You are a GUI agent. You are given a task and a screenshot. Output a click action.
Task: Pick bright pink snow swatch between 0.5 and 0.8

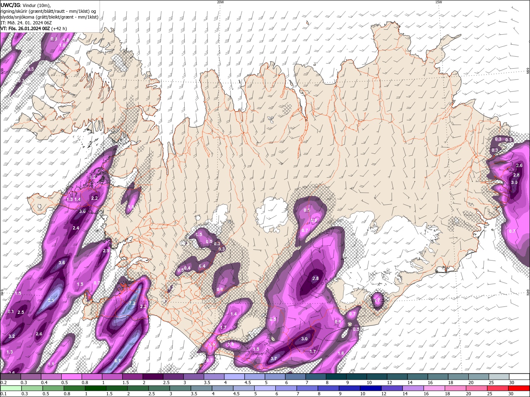(x=71, y=377)
